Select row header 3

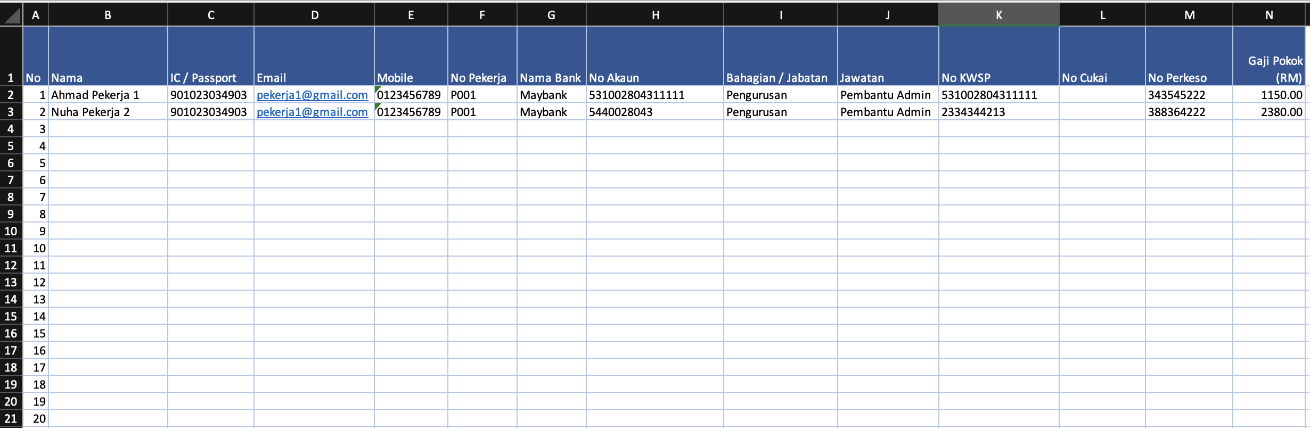pyautogui.click(x=11, y=112)
